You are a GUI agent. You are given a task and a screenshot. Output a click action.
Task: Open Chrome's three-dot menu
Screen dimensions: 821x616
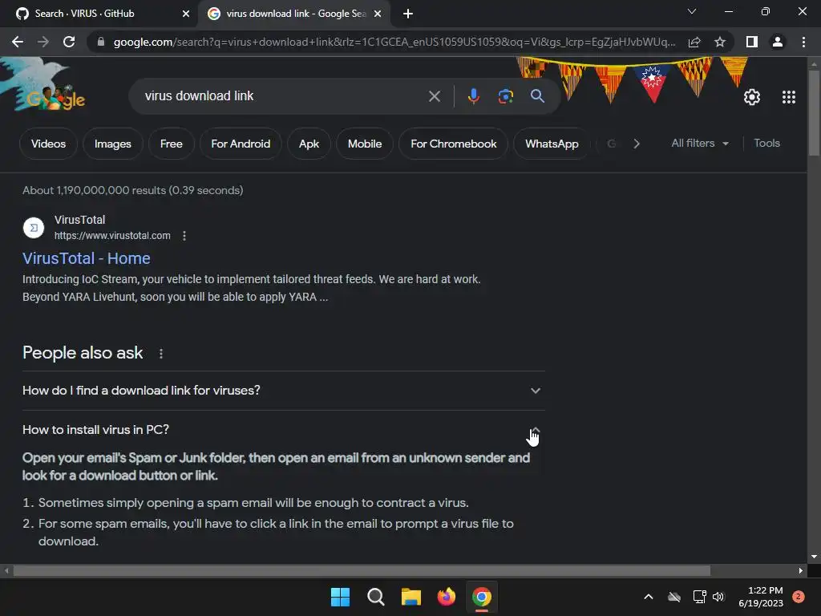tap(803, 42)
